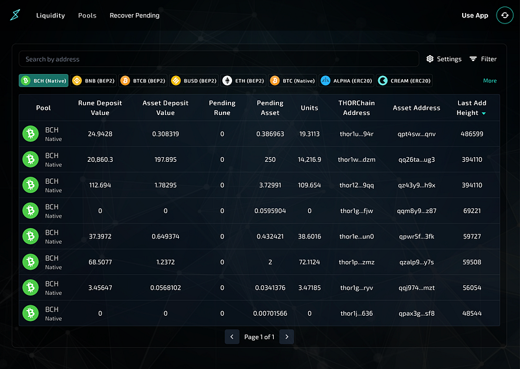Viewport: 520px width, 369px height.
Task: Select the BCH (Native) pool chip
Action: [44, 81]
